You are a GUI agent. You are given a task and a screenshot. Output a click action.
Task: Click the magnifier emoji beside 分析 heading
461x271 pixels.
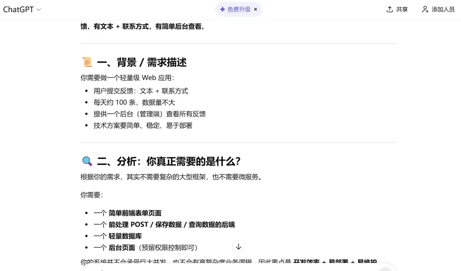[87, 161]
